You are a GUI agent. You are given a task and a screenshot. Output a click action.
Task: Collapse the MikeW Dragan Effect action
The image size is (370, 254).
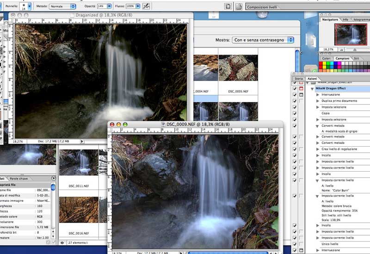(312, 88)
